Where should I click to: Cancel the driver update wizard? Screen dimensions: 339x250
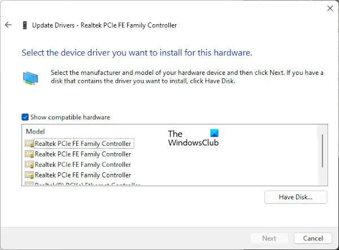pyautogui.click(x=313, y=238)
